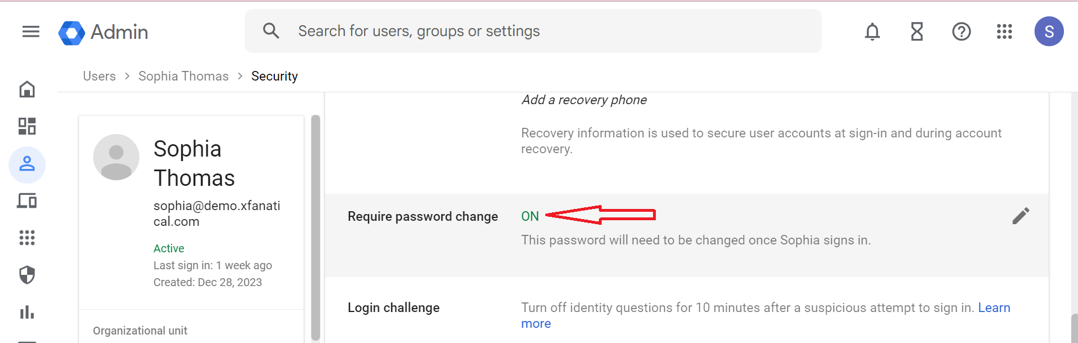1078x343 pixels.
Task: Open Sophia Thomas breadcrumb link
Action: click(x=183, y=75)
